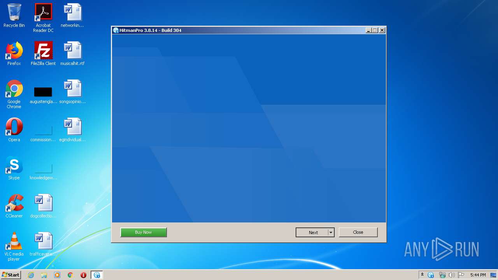Click the HitmanPro tray icon
The height and width of the screenshot is (280, 498).
tap(431, 275)
